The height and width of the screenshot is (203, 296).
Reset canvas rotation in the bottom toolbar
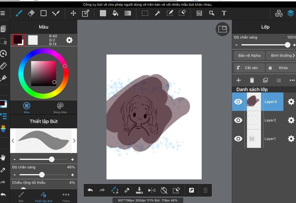[x=164, y=190]
